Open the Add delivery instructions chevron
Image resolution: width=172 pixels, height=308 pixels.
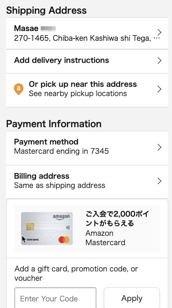coord(159,60)
